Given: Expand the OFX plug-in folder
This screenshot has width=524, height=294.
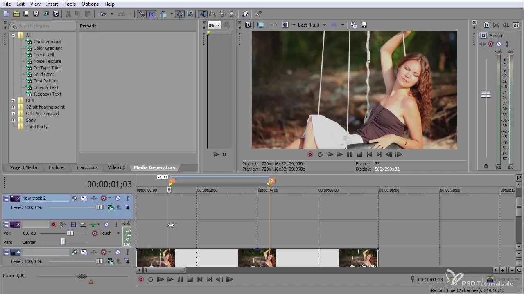Looking at the screenshot, I should tap(13, 100).
